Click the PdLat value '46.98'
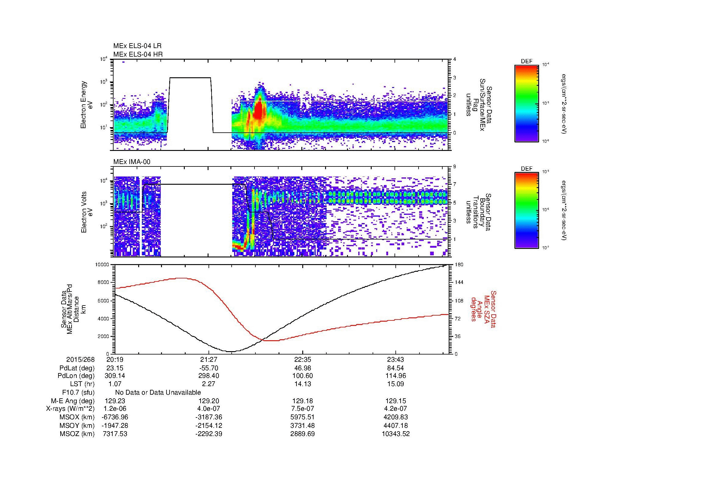712x503 pixels. [303, 368]
